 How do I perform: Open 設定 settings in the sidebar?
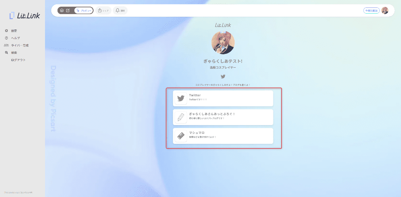click(14, 30)
